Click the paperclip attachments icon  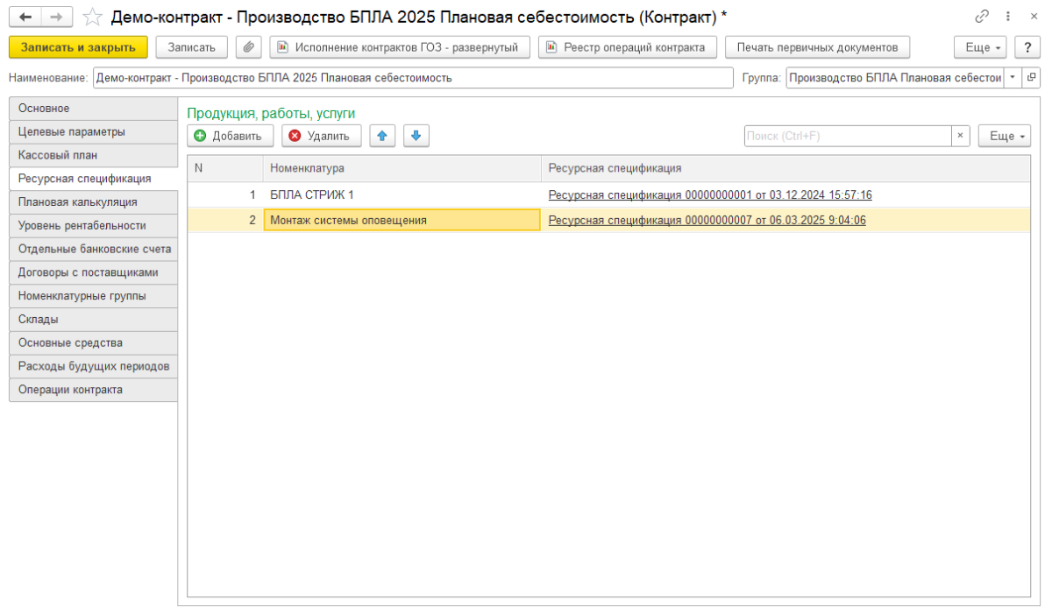[249, 46]
